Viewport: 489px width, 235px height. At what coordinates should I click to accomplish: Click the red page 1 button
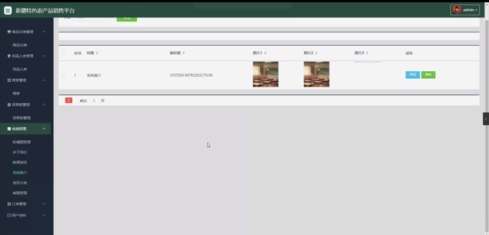click(x=68, y=101)
